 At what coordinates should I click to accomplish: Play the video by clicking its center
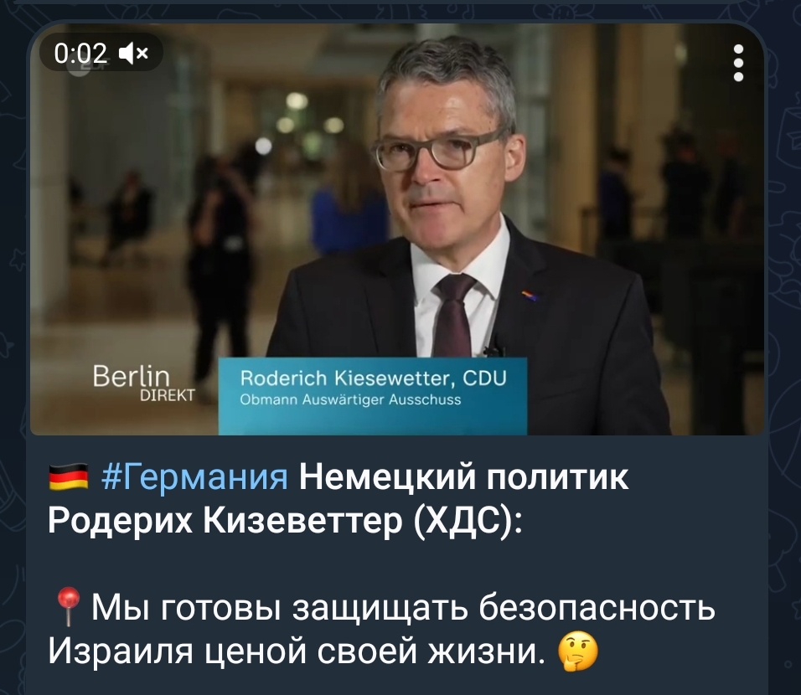coord(397,229)
